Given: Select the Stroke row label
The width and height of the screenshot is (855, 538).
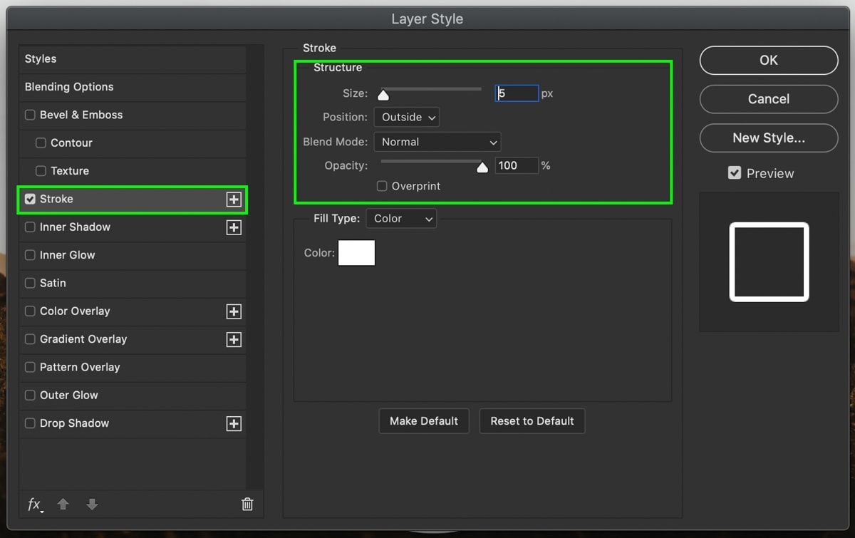Looking at the screenshot, I should [x=56, y=199].
